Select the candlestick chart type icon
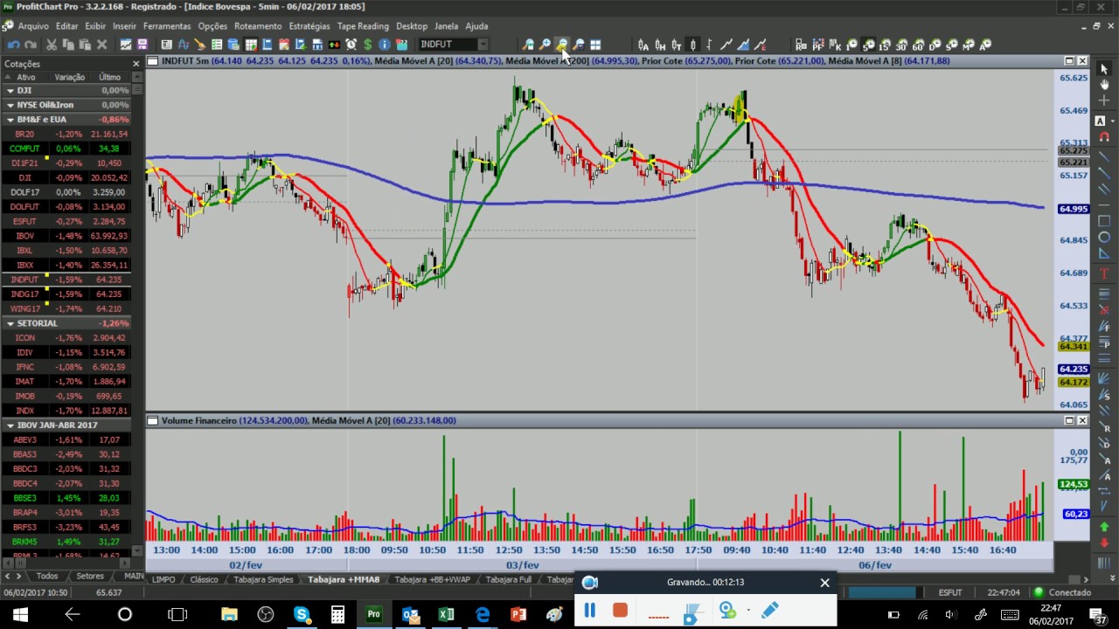 click(x=693, y=45)
